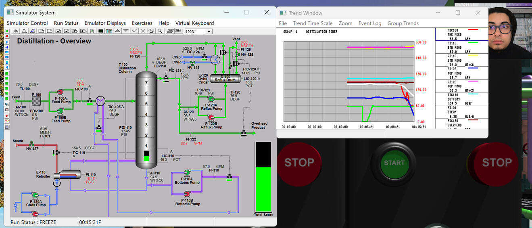This screenshot has width=532, height=228.
Task: Open the Event Log in Trend Window
Action: tap(369, 23)
